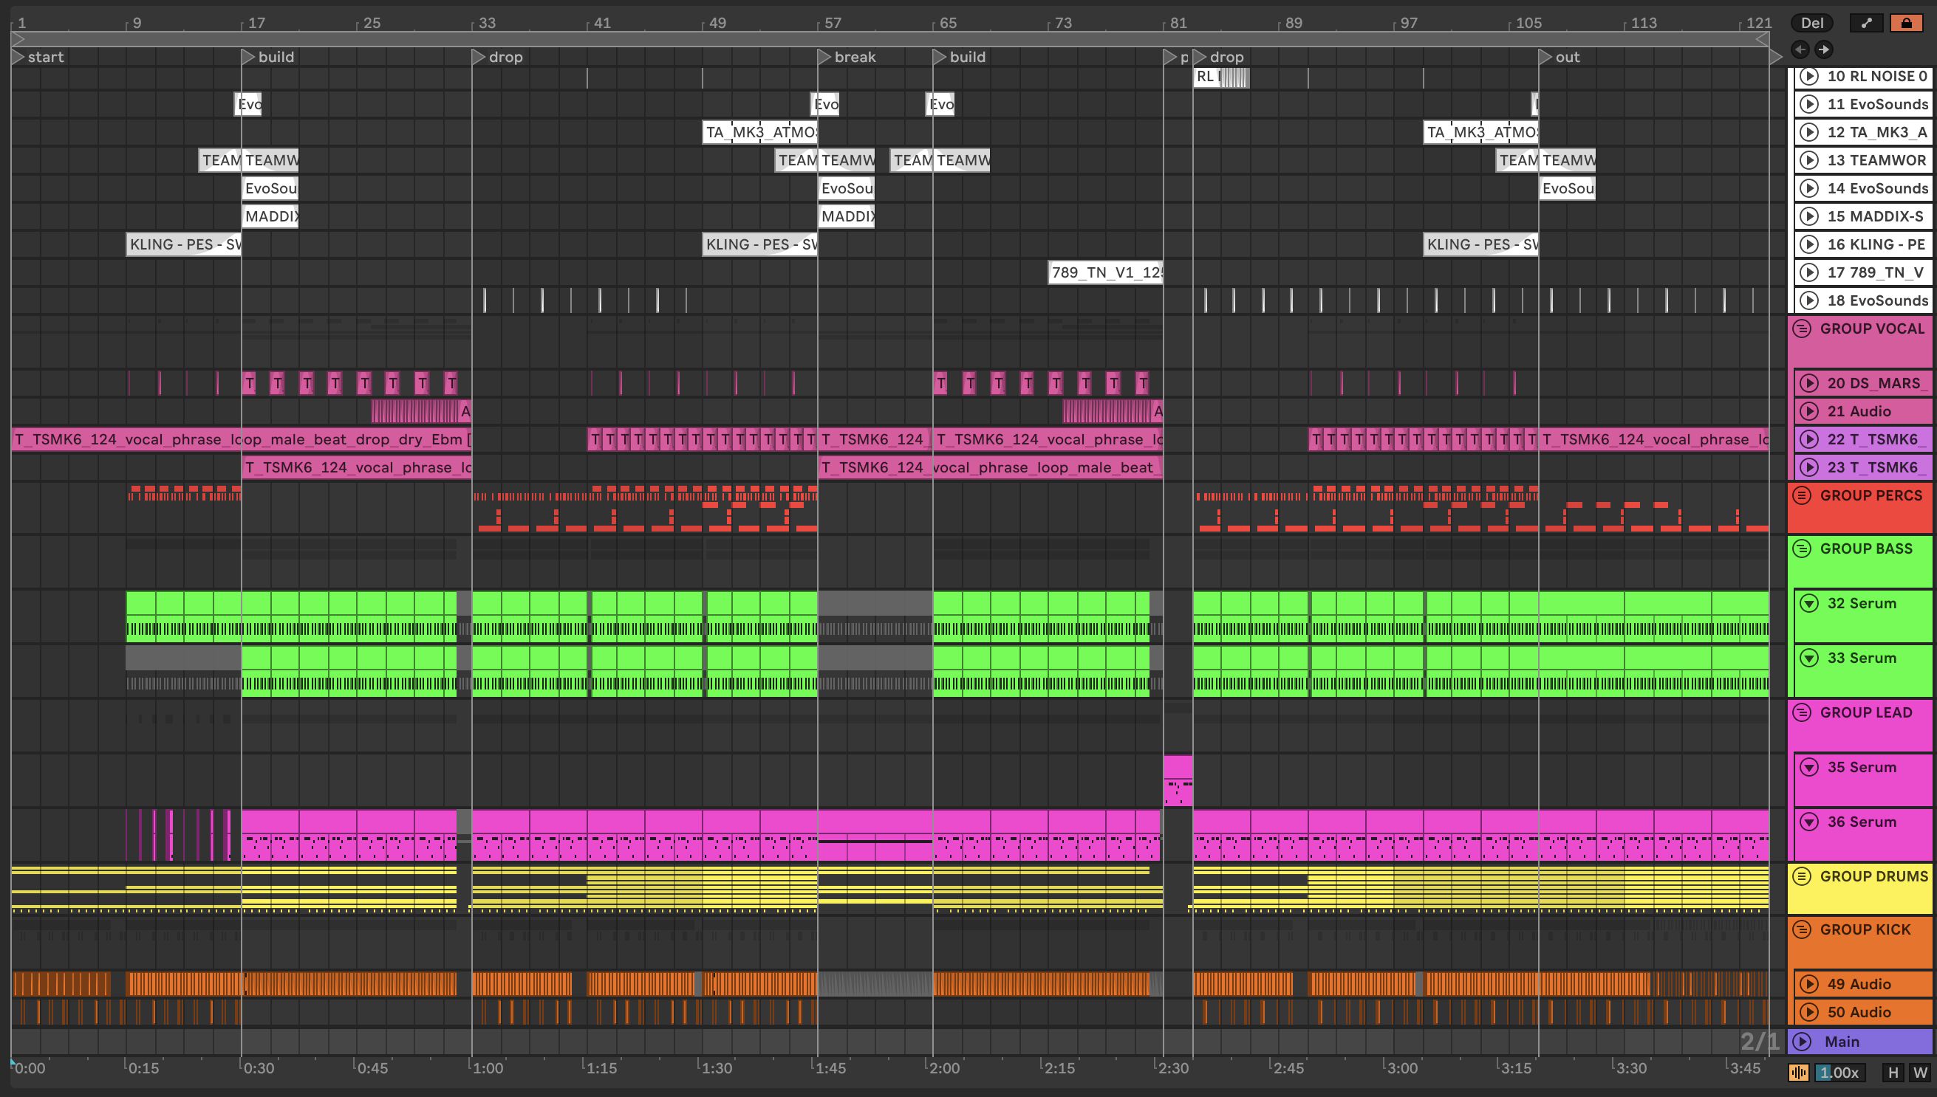Image resolution: width=1937 pixels, height=1097 pixels.
Task: Jump to the previous locator
Action: 1800,49
